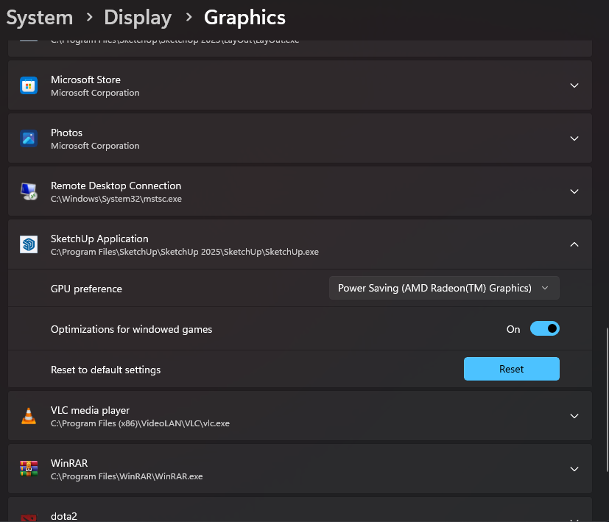Screen dimensions: 609x522
Task: Click the VLC media player cone icon
Action: tap(29, 416)
